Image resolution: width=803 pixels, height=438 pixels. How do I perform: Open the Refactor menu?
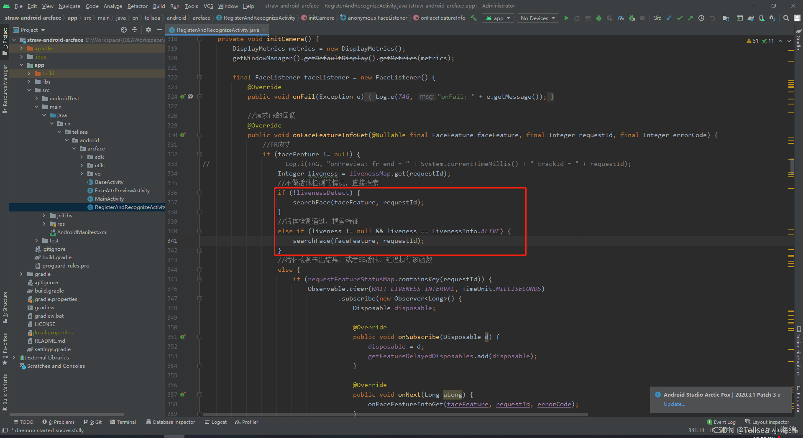tap(138, 6)
